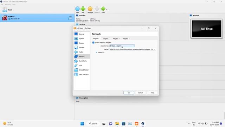Open Chat app on taskbar
This screenshot has width=225, height=127.
tap(110, 123)
